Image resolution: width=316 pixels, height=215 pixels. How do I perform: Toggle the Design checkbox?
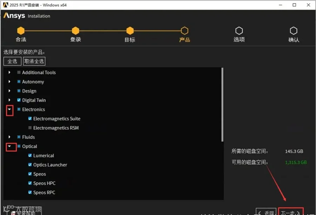[19, 91]
